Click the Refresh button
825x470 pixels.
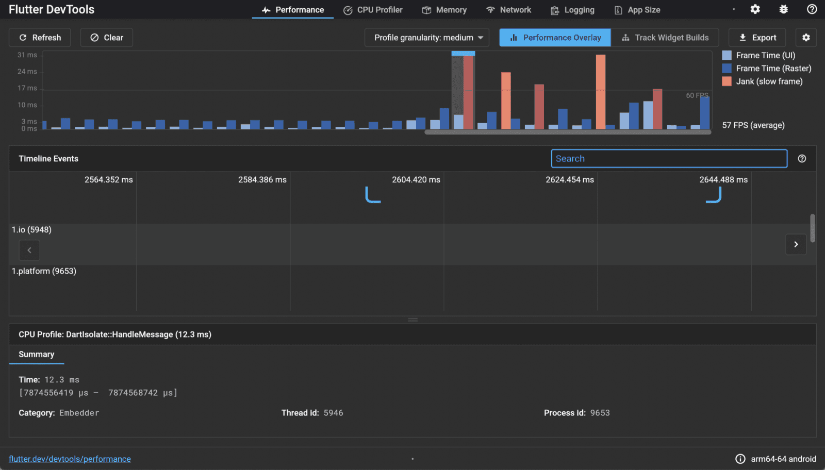(40, 37)
